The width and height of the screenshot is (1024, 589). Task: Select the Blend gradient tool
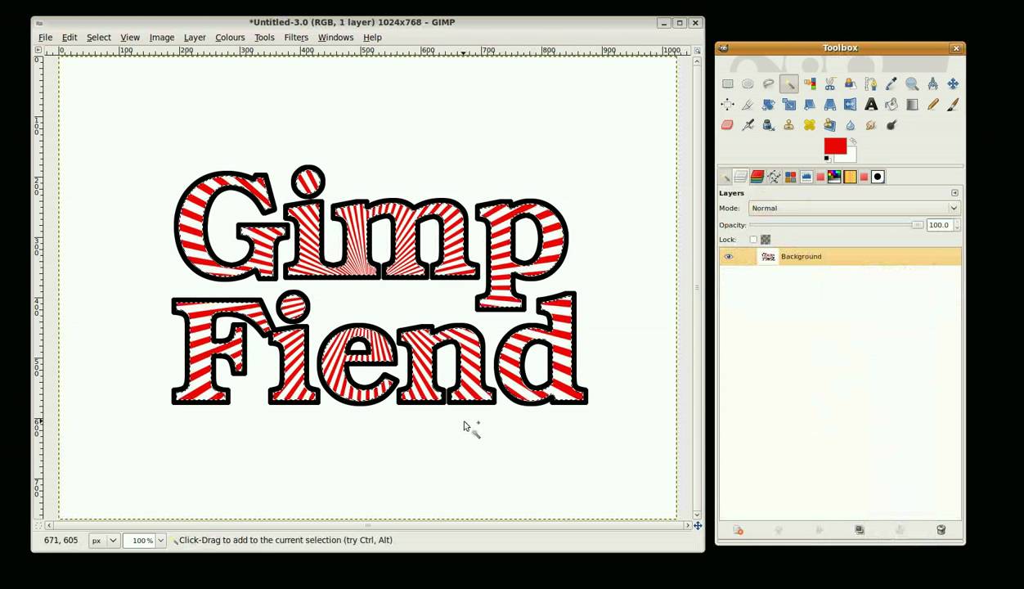pos(912,104)
